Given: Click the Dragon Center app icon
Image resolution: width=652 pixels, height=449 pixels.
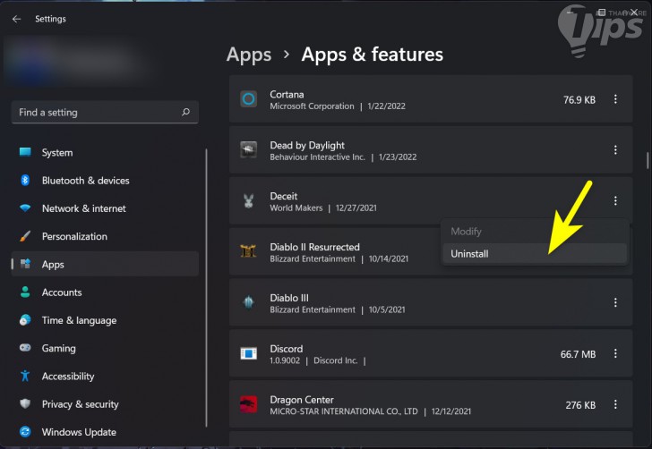Looking at the screenshot, I should pos(249,405).
